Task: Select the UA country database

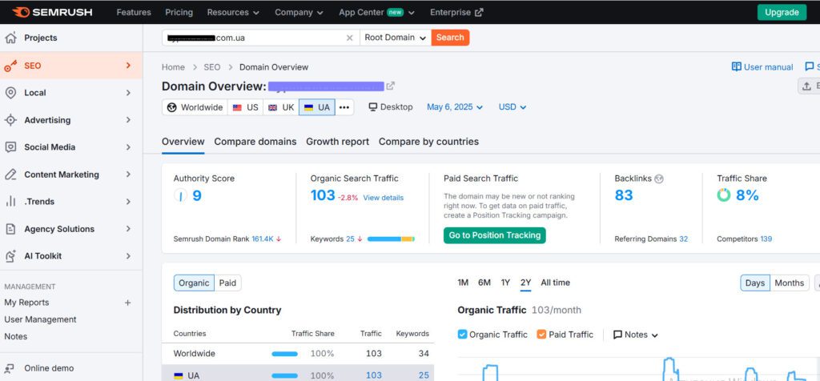Action: click(317, 107)
